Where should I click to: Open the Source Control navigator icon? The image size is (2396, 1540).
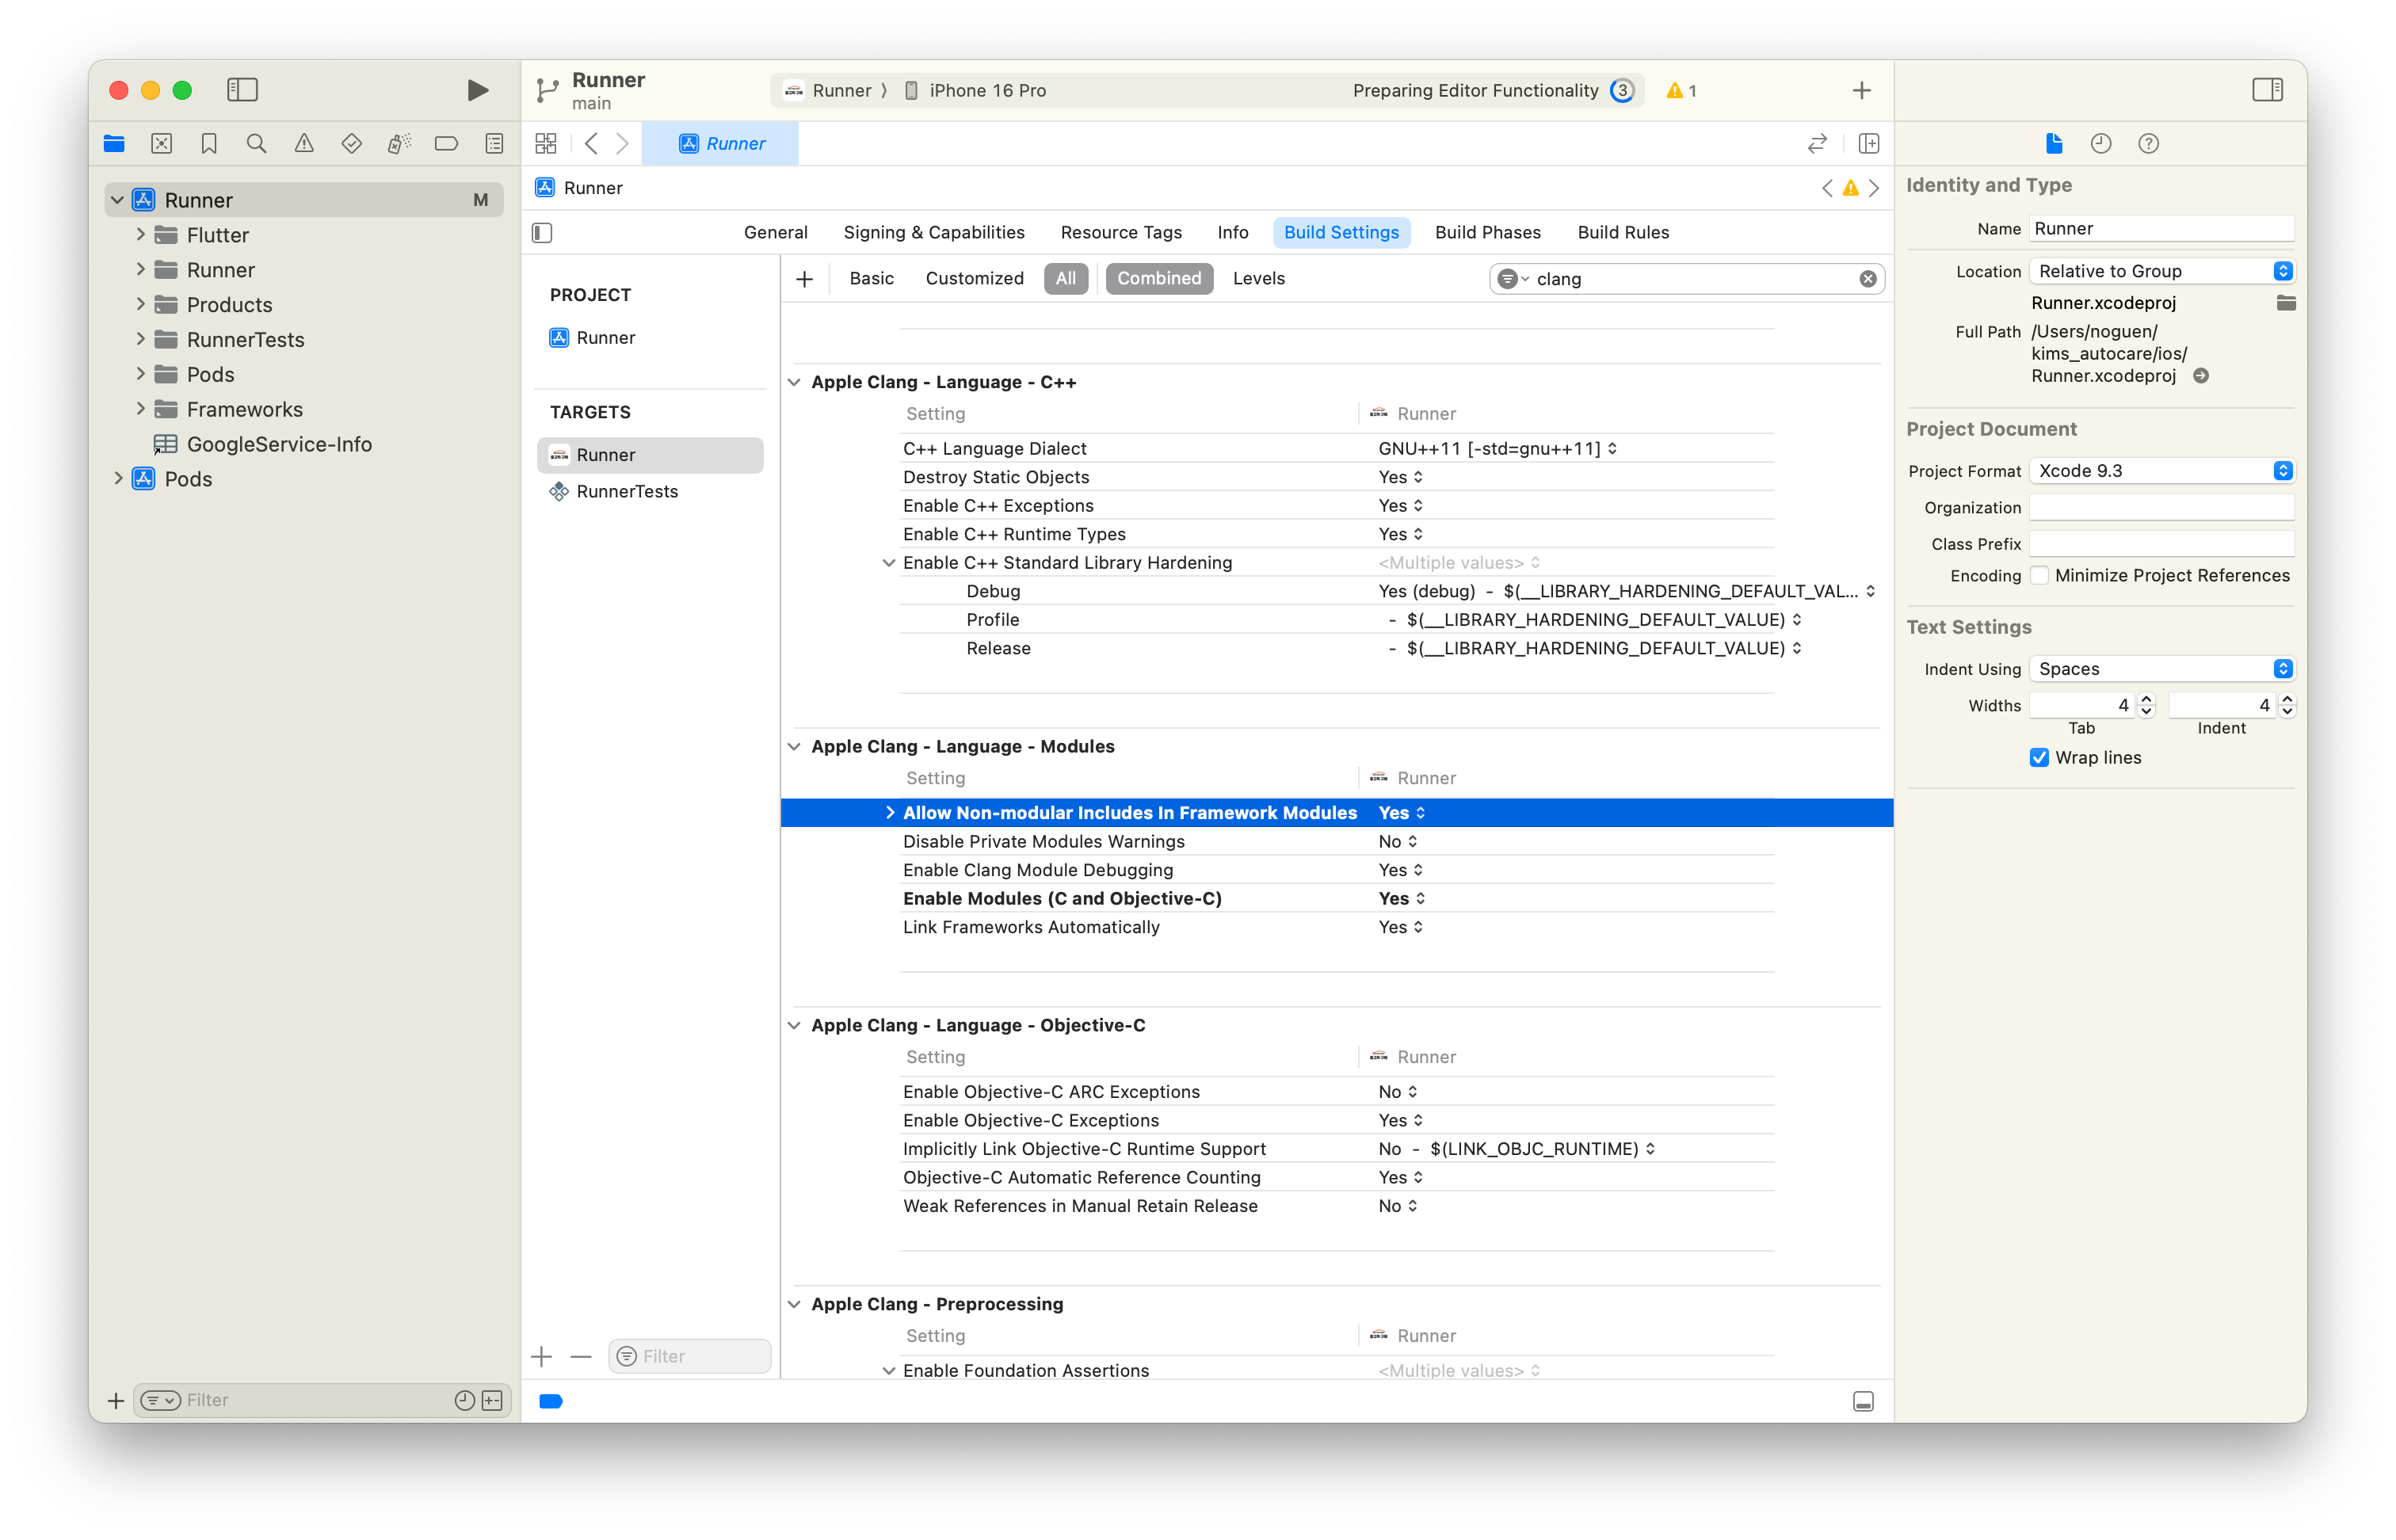162,144
